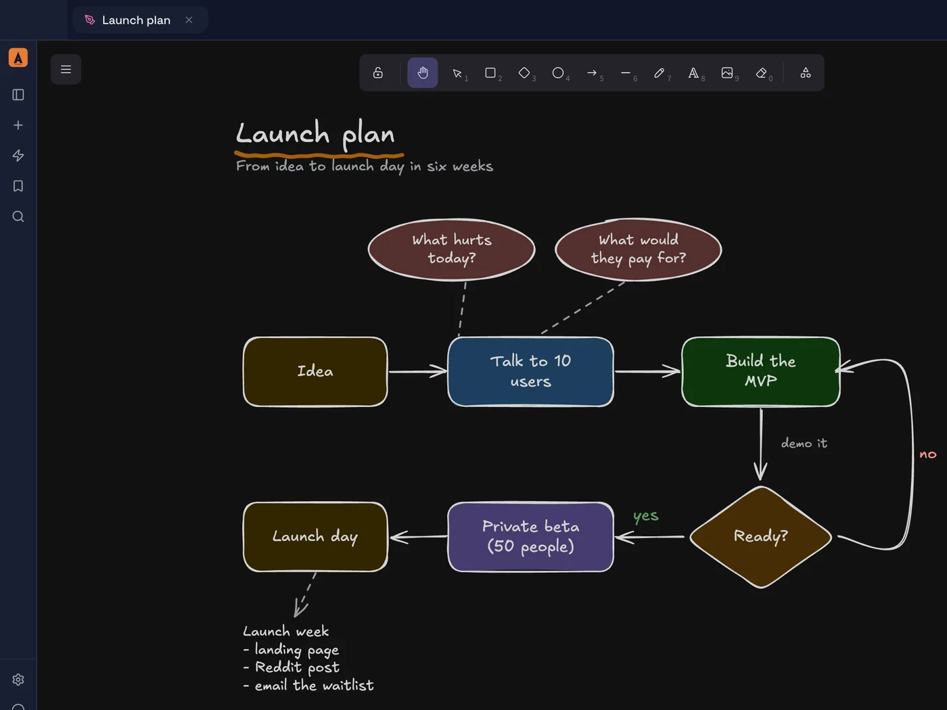947x710 pixels.
Task: Click the 'Launch week' heading text
Action: 286,631
